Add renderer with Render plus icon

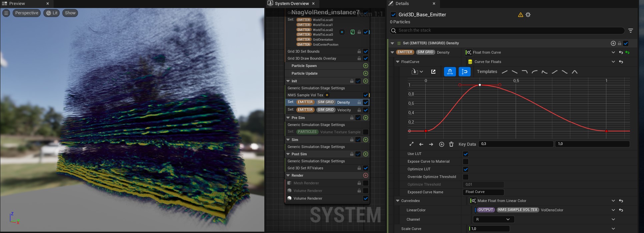coord(365,175)
